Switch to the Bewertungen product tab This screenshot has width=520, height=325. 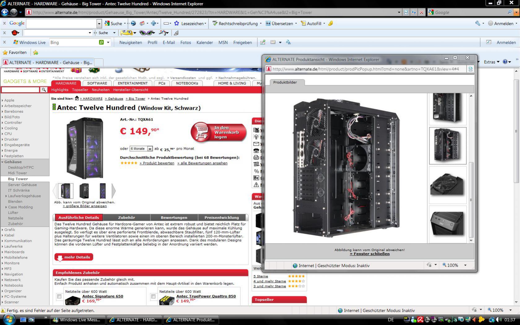pos(174,217)
